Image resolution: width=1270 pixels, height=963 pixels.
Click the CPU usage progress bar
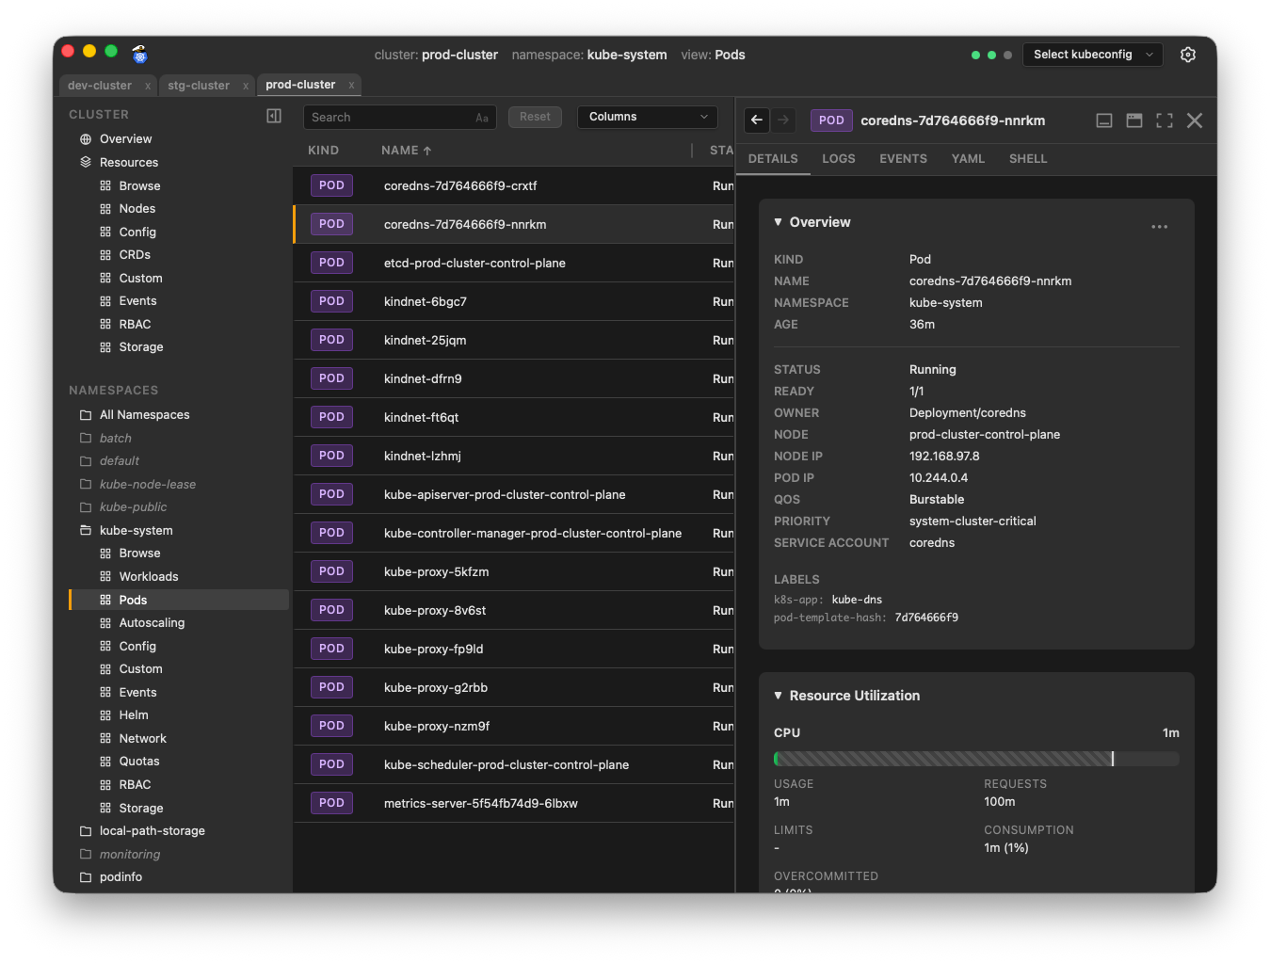pyautogui.click(x=976, y=759)
